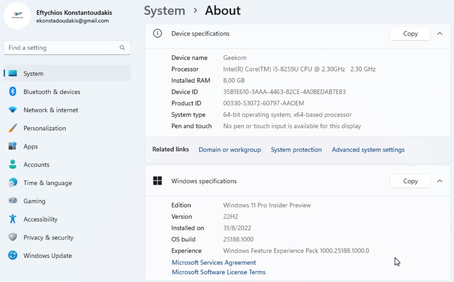The width and height of the screenshot is (454, 282).
Task: Copy the Windows specifications details
Action: point(410,181)
